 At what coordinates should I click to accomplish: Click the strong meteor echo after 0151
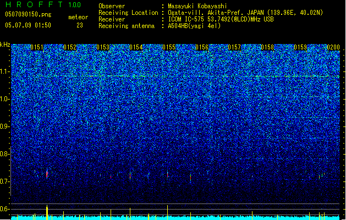[47, 174]
